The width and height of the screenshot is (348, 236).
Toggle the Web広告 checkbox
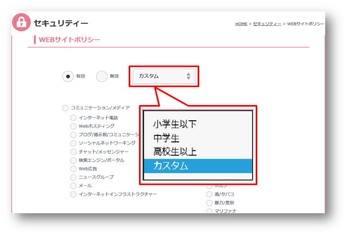coord(73,169)
